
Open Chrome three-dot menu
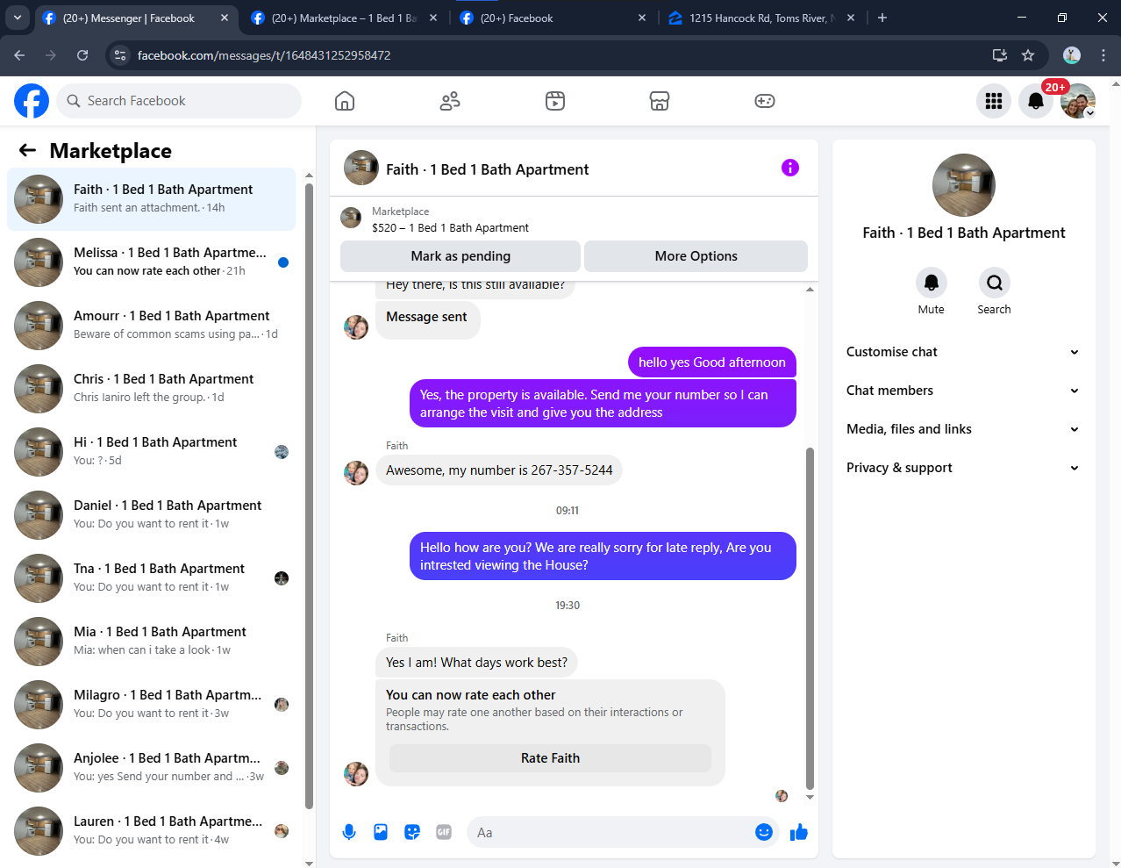click(x=1103, y=55)
